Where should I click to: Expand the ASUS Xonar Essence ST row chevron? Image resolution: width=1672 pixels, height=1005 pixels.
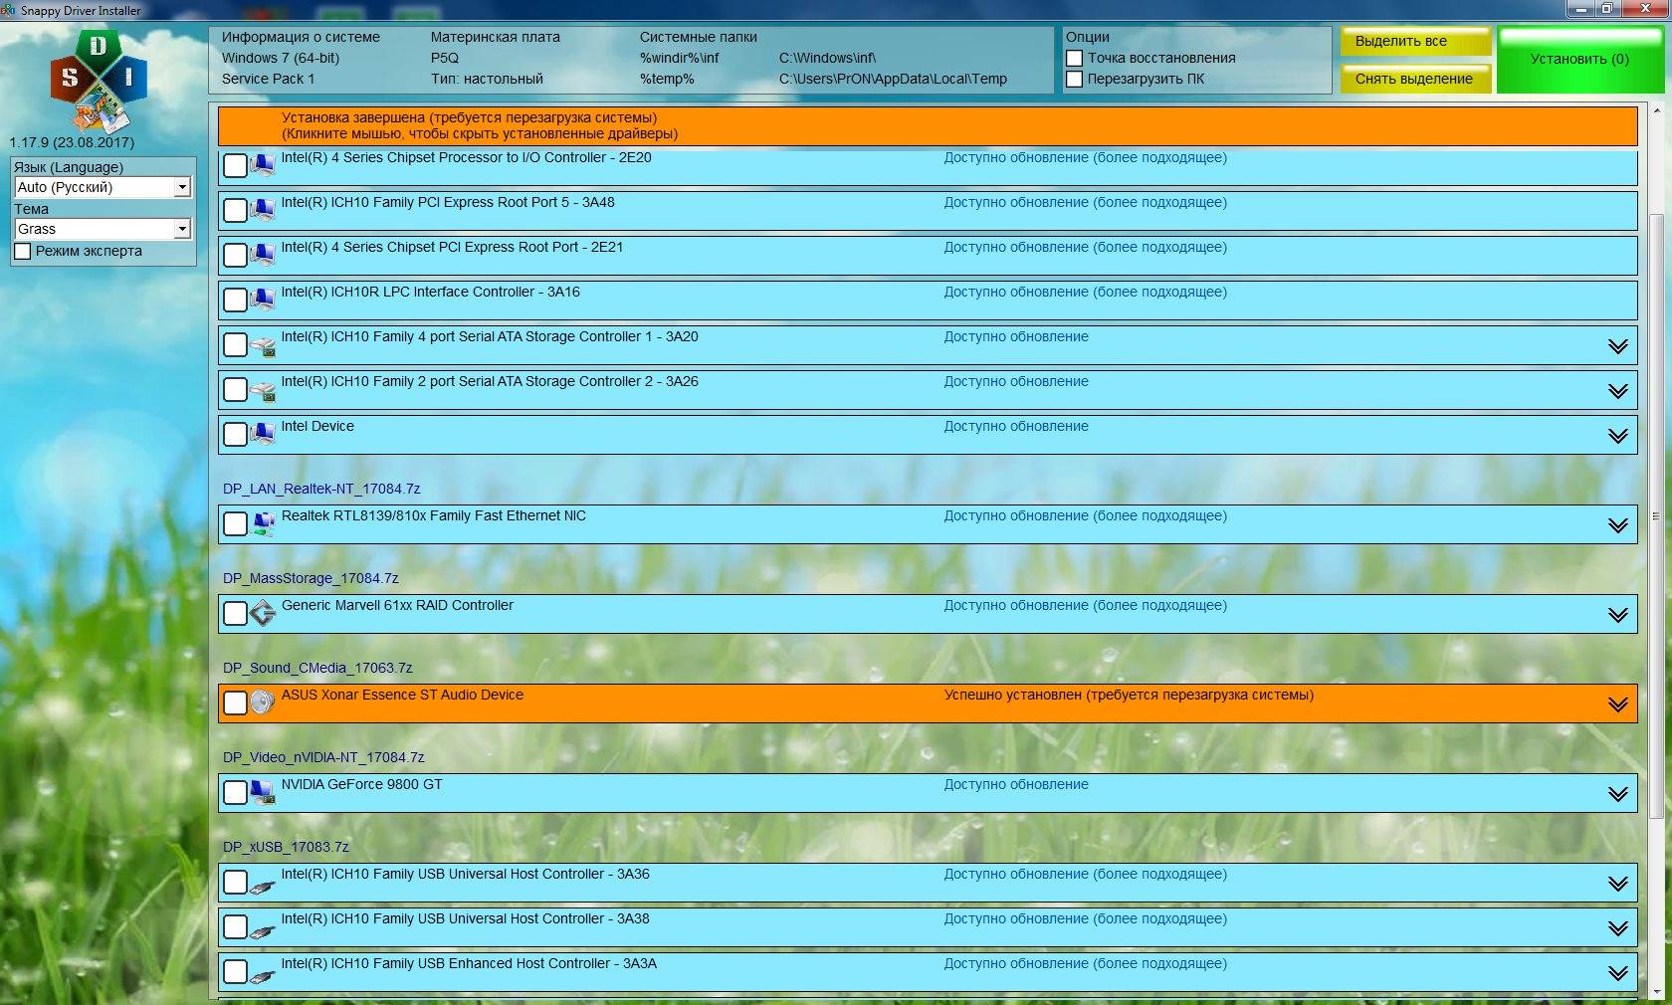point(1618,703)
